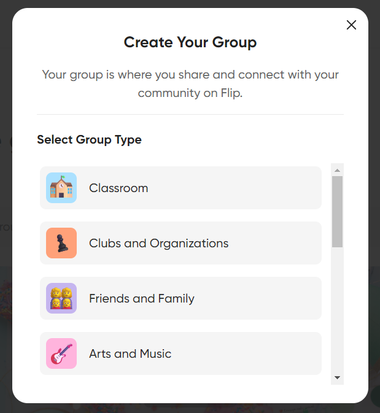This screenshot has height=413, width=380.
Task: Click the Select Group Type heading
Action: coord(90,139)
